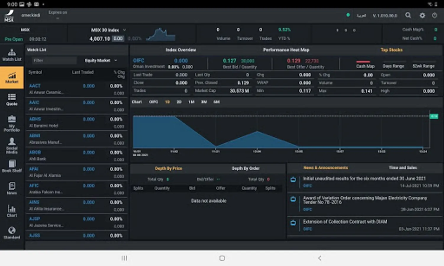Click the search magnifier icon

click(408, 15)
